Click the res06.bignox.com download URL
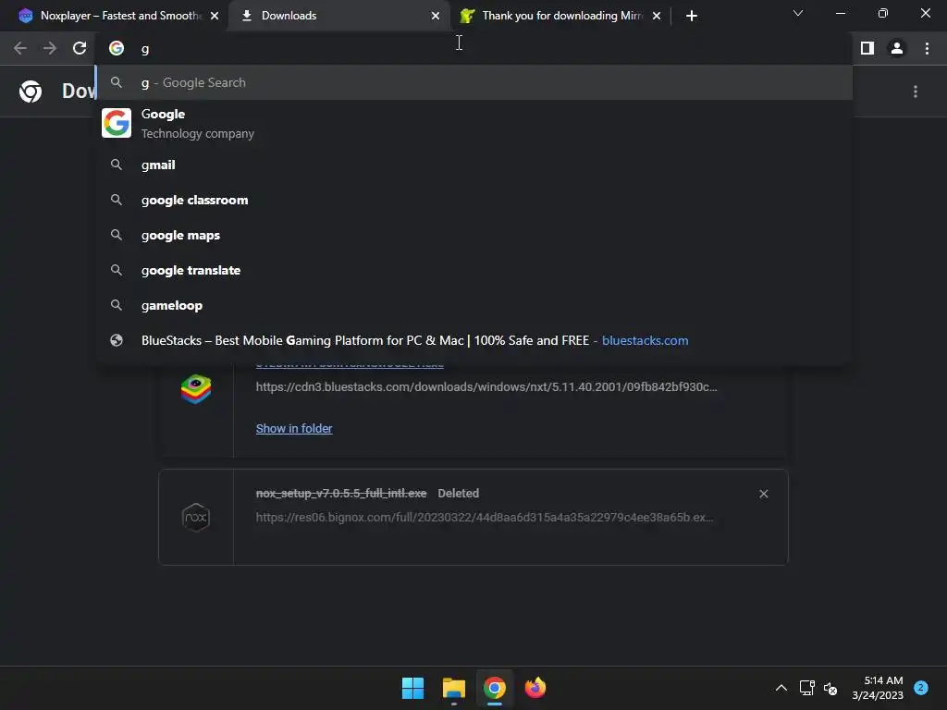This screenshot has width=947, height=710. pos(485,518)
